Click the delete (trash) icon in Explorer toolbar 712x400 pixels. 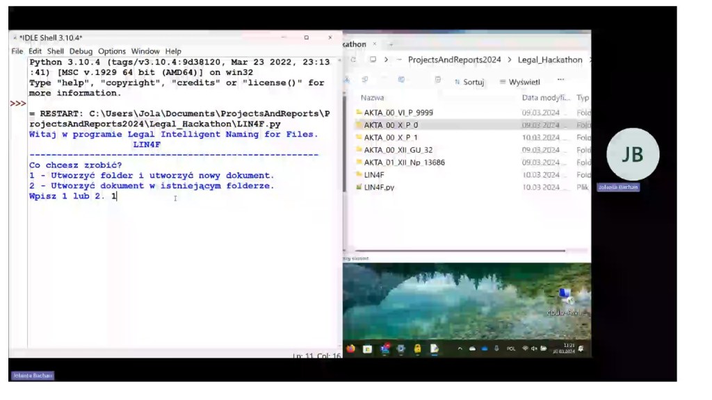[438, 81]
